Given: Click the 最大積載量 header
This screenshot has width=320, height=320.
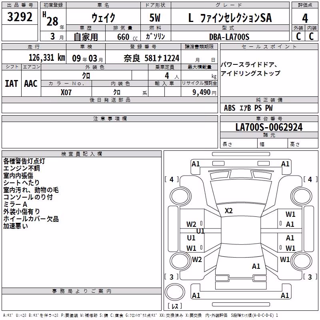Looking at the screenshot, I should (199, 67).
